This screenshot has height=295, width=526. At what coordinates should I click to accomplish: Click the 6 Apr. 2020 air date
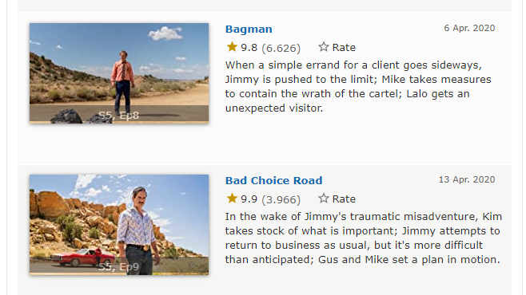(x=469, y=28)
